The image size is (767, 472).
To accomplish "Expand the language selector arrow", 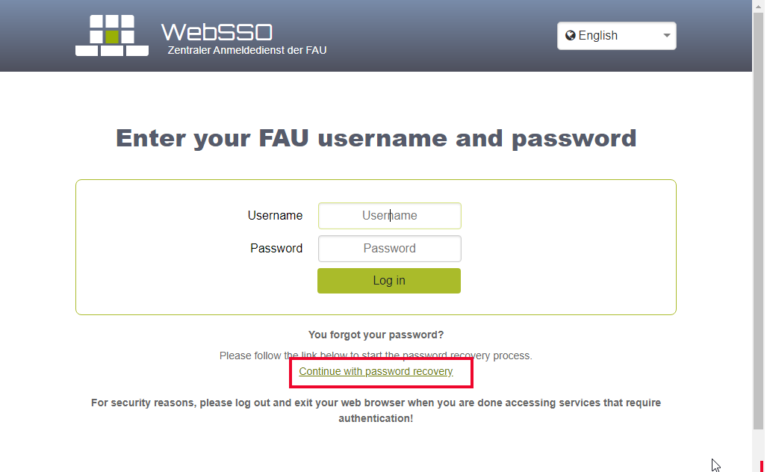I will click(x=666, y=36).
